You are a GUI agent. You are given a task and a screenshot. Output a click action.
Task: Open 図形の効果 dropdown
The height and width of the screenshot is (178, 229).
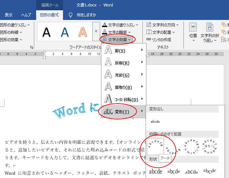click(11, 40)
